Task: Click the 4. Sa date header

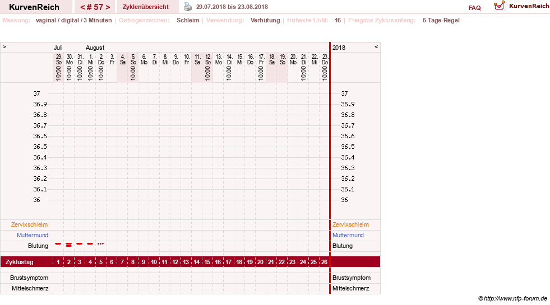Action: [x=122, y=59]
